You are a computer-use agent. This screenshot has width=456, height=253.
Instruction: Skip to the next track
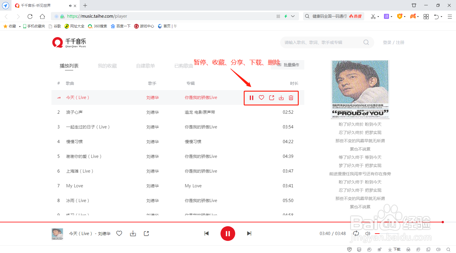(x=249, y=234)
